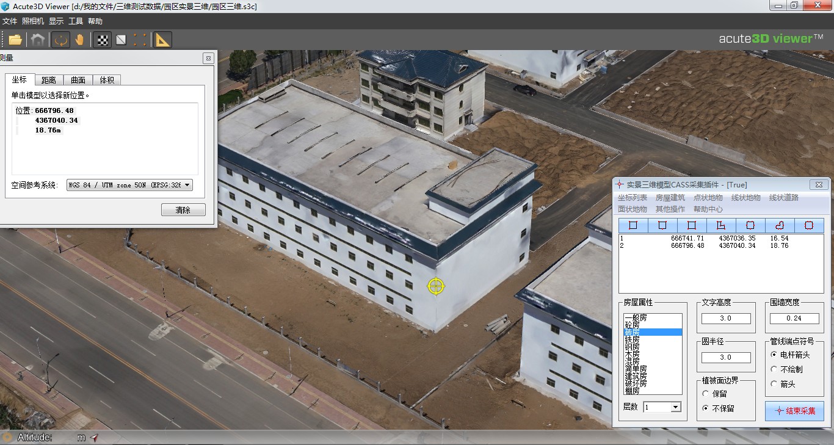Select the 箭头 radio option
The height and width of the screenshot is (445, 834).
coord(783,384)
